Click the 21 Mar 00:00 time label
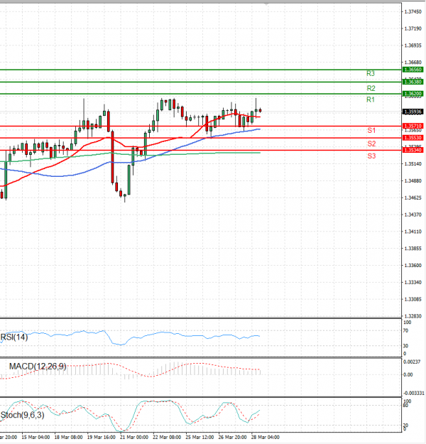The height and width of the screenshot is (444, 426). (x=134, y=438)
